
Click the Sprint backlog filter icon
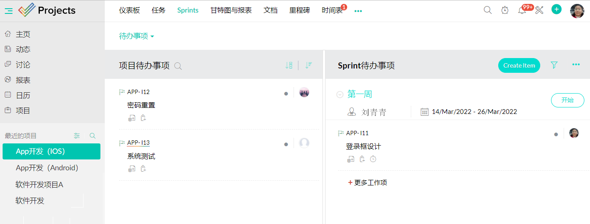pyautogui.click(x=554, y=65)
